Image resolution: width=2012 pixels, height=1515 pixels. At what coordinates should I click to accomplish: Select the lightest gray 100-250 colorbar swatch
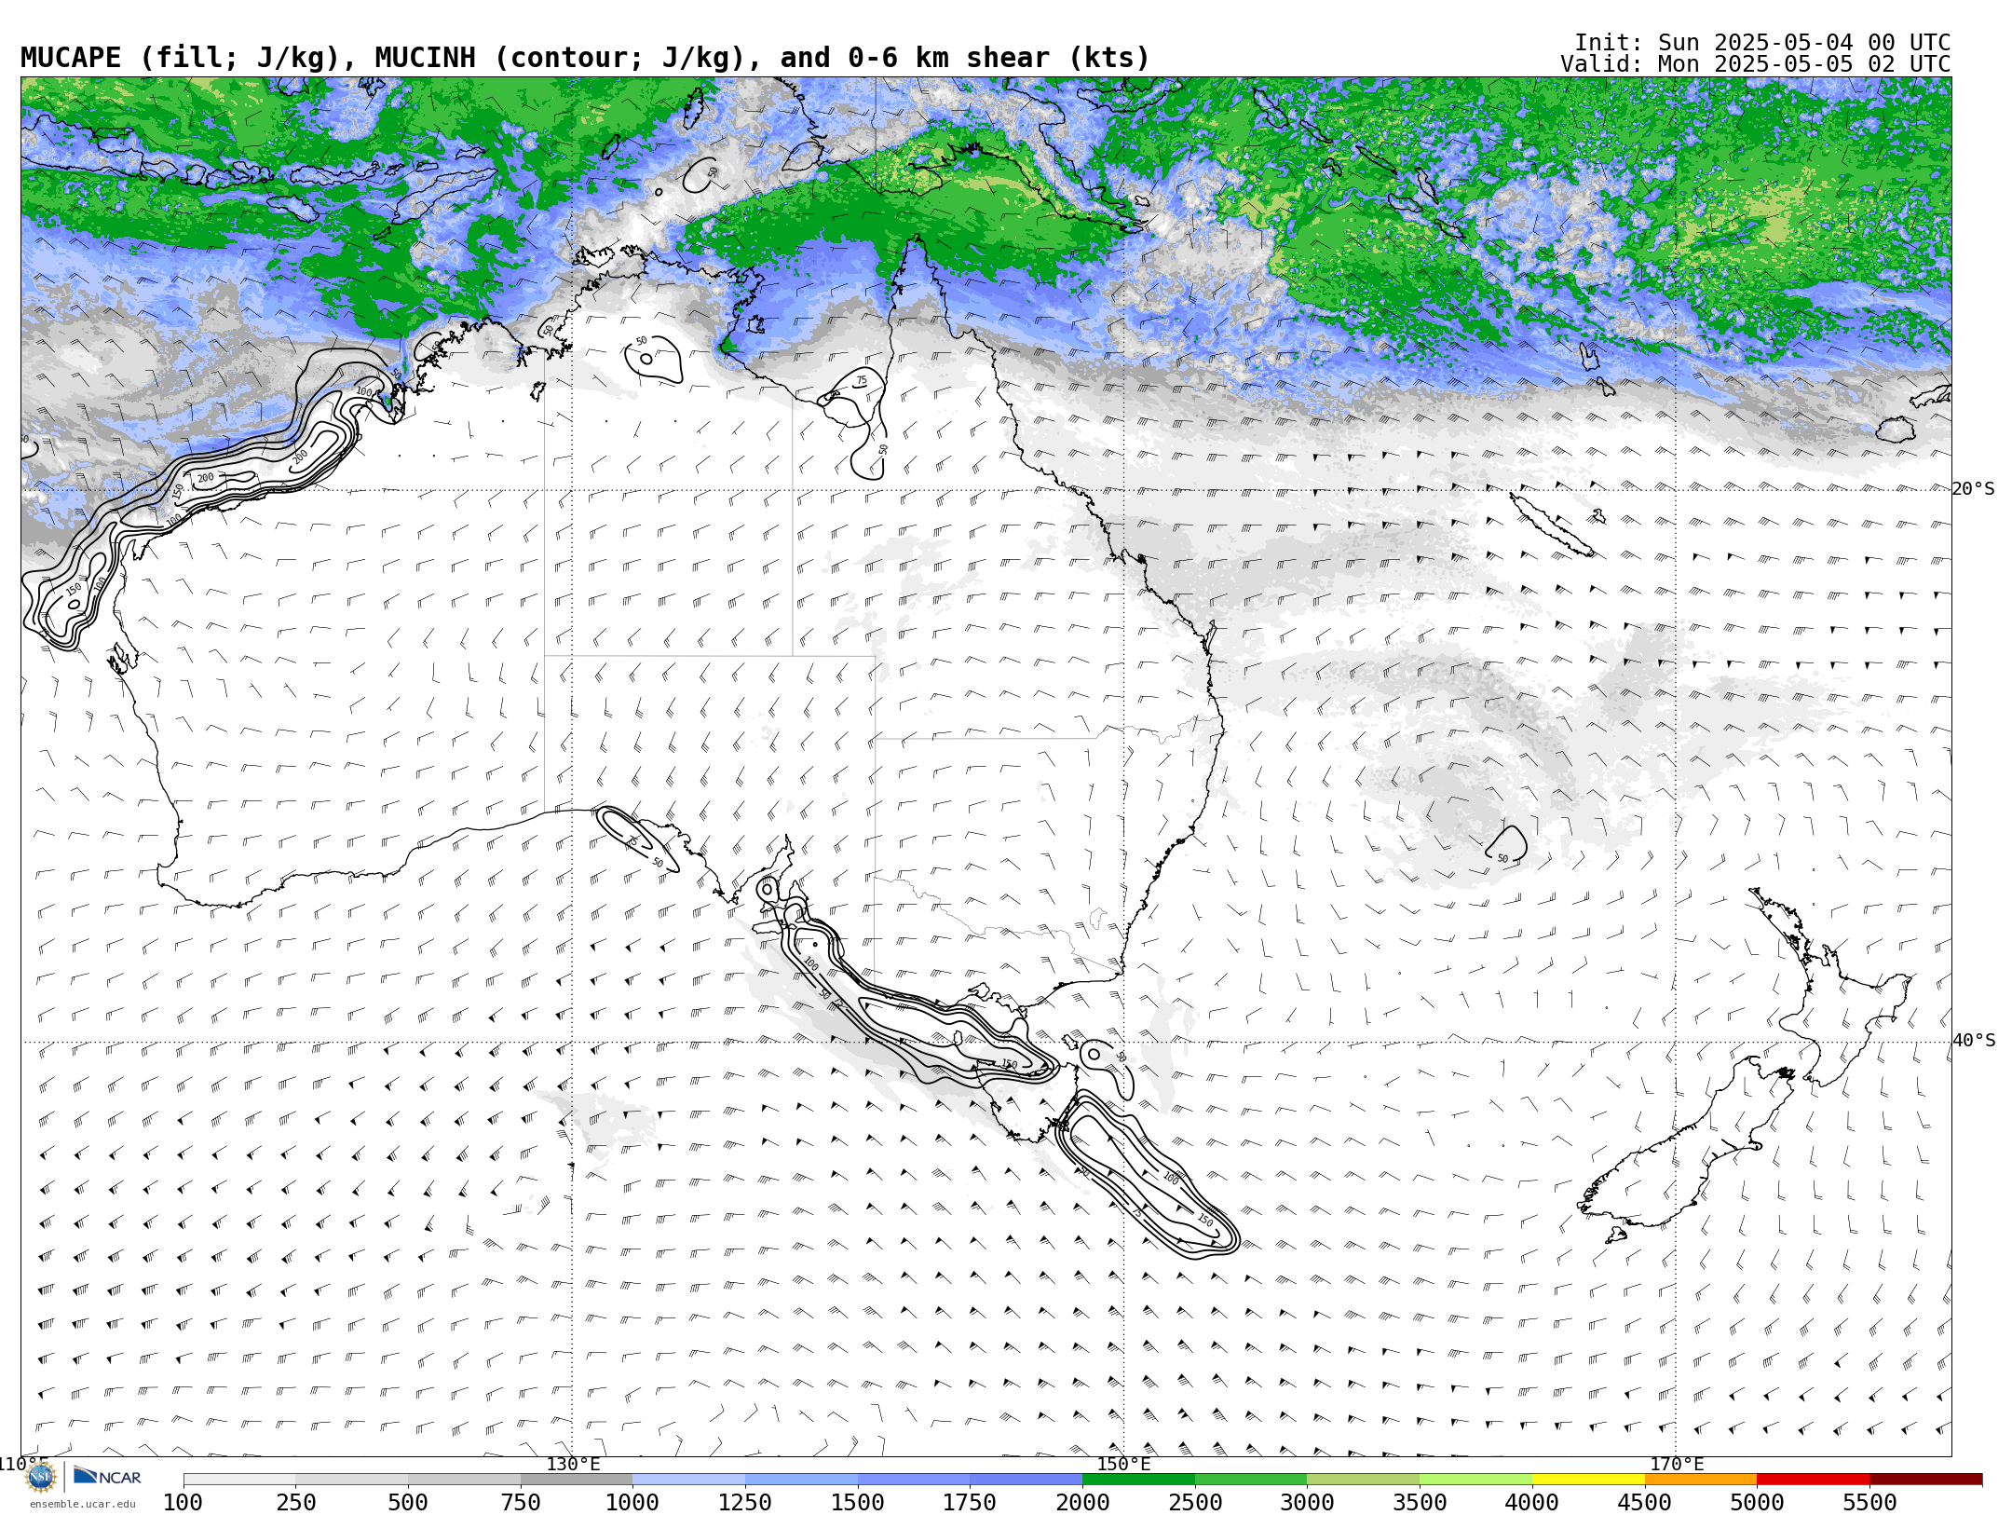239,1479
